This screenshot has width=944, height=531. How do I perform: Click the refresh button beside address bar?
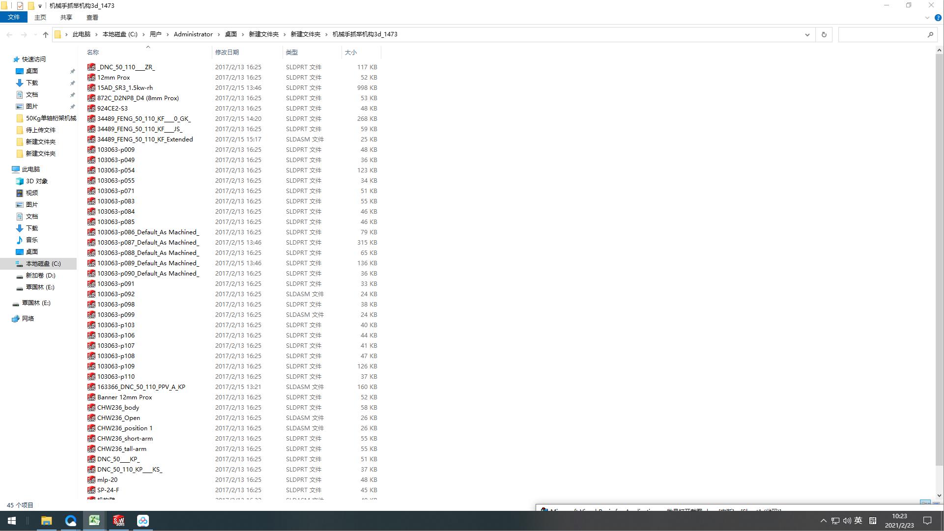(x=824, y=34)
